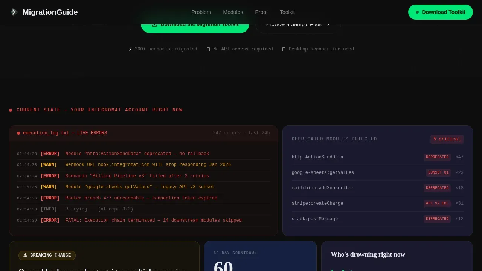Click the Webhook URL hook.integromat.com warning line
The height and width of the screenshot is (271, 482).
coord(143,165)
